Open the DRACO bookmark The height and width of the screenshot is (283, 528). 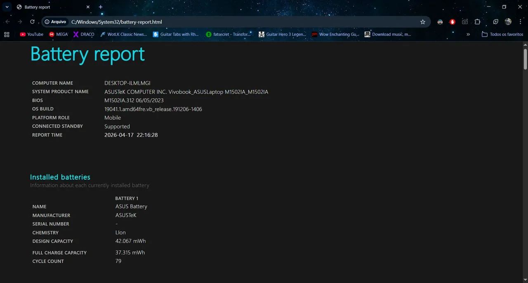[84, 35]
